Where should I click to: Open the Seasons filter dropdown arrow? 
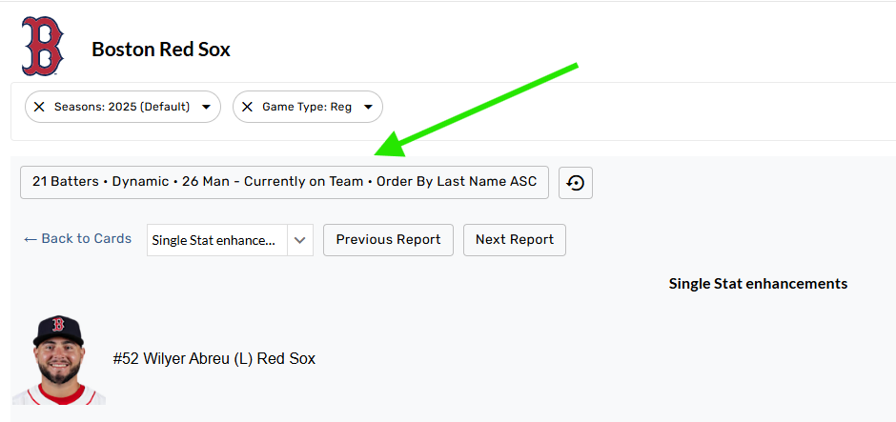[x=206, y=107]
